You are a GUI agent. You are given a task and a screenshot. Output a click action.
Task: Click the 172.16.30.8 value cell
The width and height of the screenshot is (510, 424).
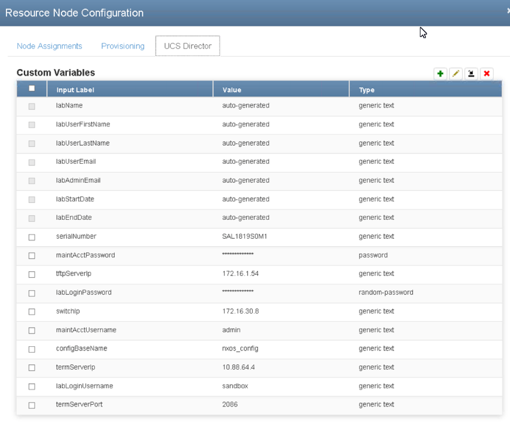pos(240,311)
